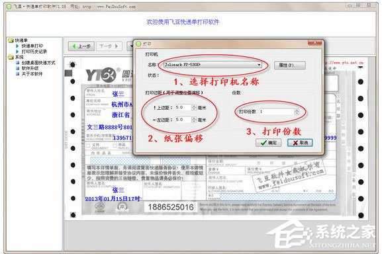The image size is (382, 254).
Task: Click the 左边距 left margin value field
Action: click(183, 120)
